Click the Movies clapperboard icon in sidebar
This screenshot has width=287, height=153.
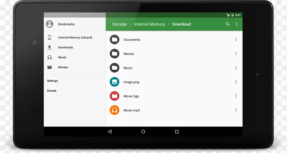[x=50, y=67]
